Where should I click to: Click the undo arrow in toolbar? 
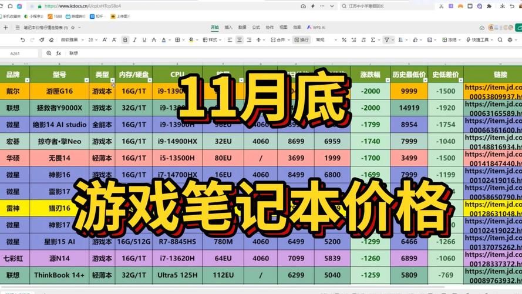coord(23,39)
